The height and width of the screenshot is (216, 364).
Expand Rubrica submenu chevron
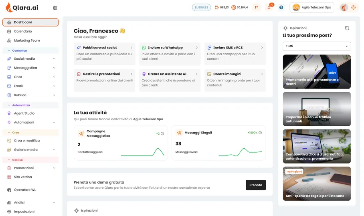(54, 95)
